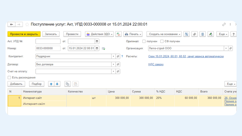The height and width of the screenshot is (136, 242).
Task: Star this document as a favorite
Action: pos(27,24)
